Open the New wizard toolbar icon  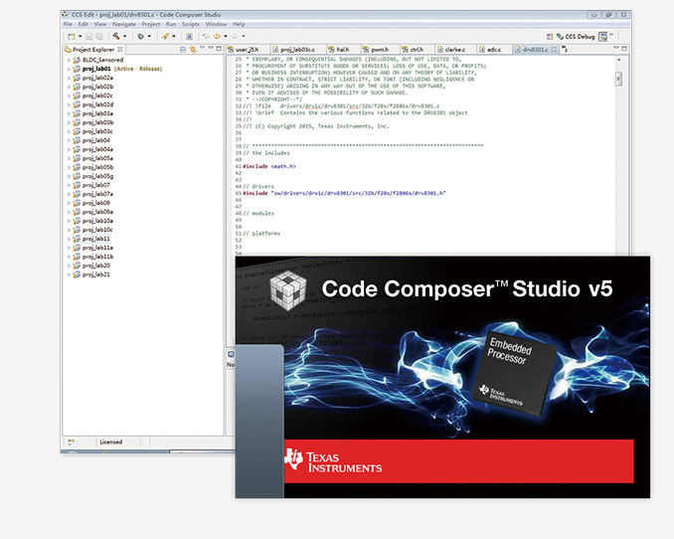tap(72, 37)
